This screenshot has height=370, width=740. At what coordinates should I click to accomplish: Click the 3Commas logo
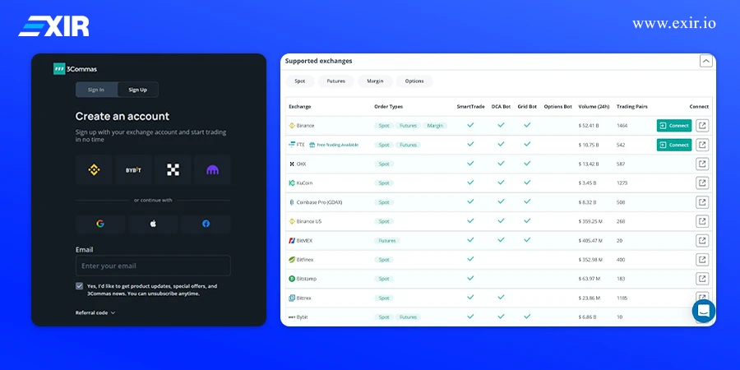click(x=75, y=69)
